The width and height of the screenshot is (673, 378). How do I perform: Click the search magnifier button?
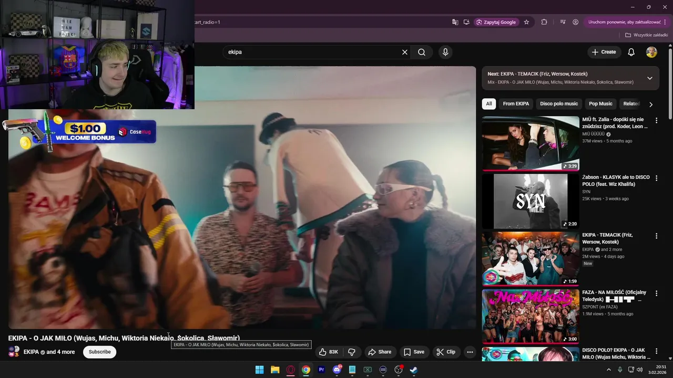[422, 52]
